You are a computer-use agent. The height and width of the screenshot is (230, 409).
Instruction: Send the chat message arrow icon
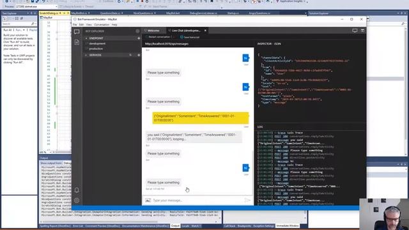[x=247, y=200]
